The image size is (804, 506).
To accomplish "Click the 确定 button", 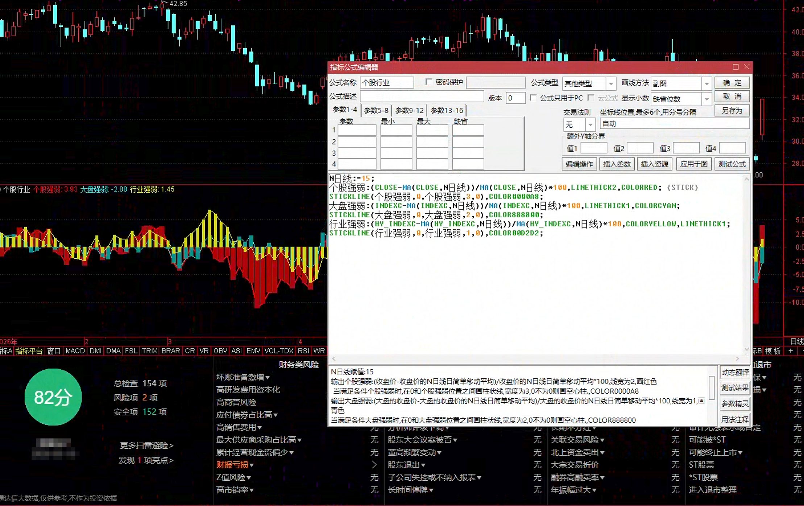I will (732, 83).
